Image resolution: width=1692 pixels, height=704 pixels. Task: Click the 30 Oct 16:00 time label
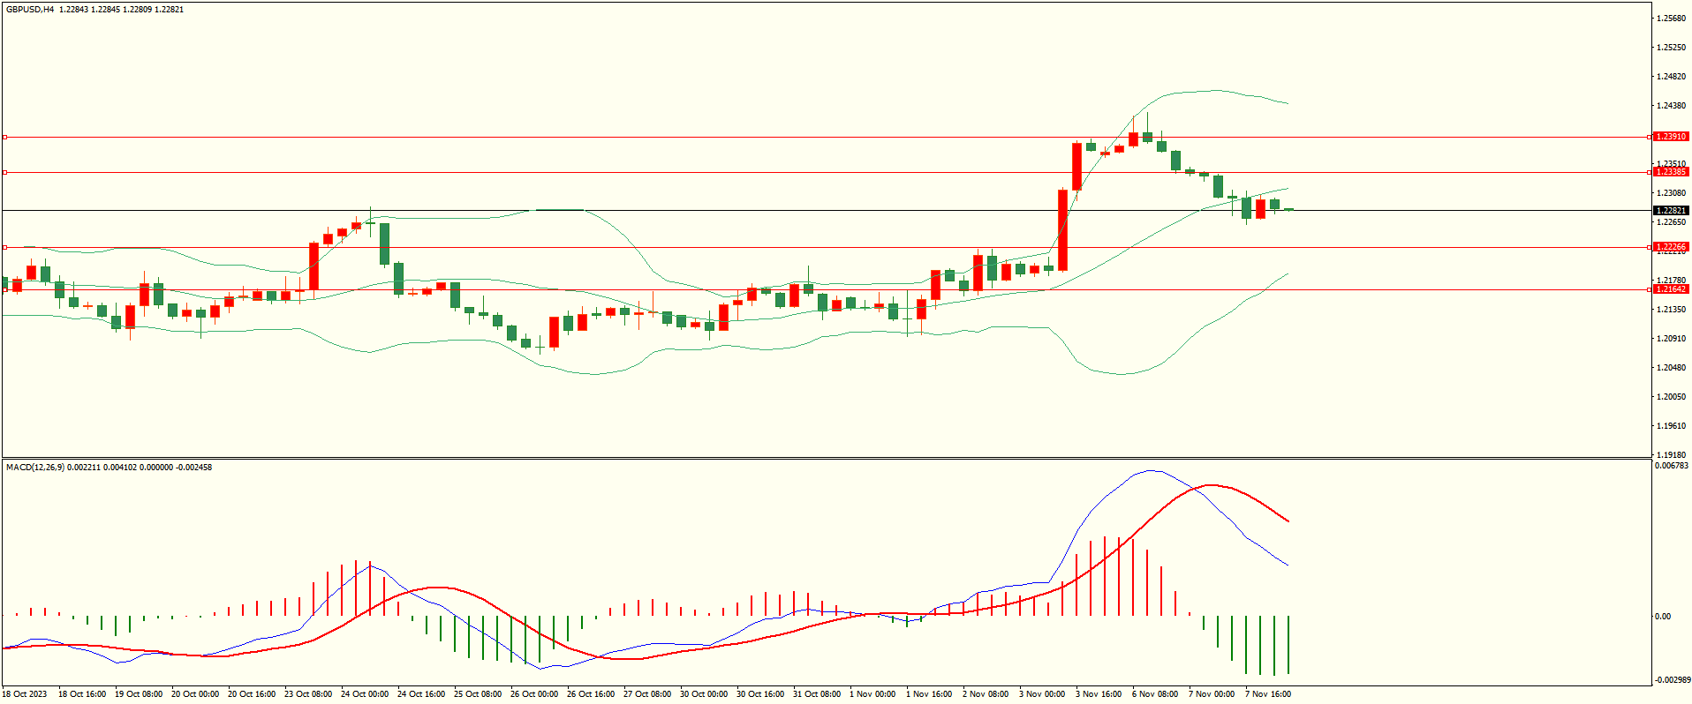(x=760, y=694)
